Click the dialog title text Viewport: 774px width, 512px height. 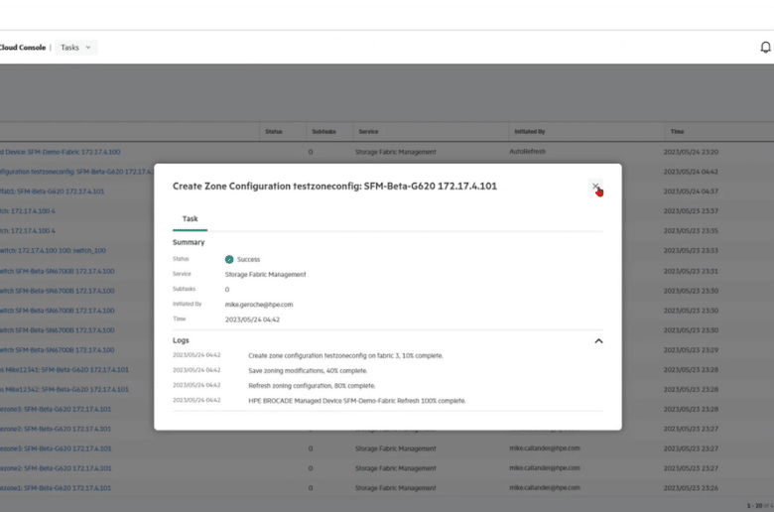(x=334, y=187)
